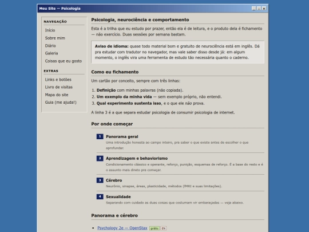Select the Cérebro step title
Viewport: 309px width, 232px height.
coord(114,180)
